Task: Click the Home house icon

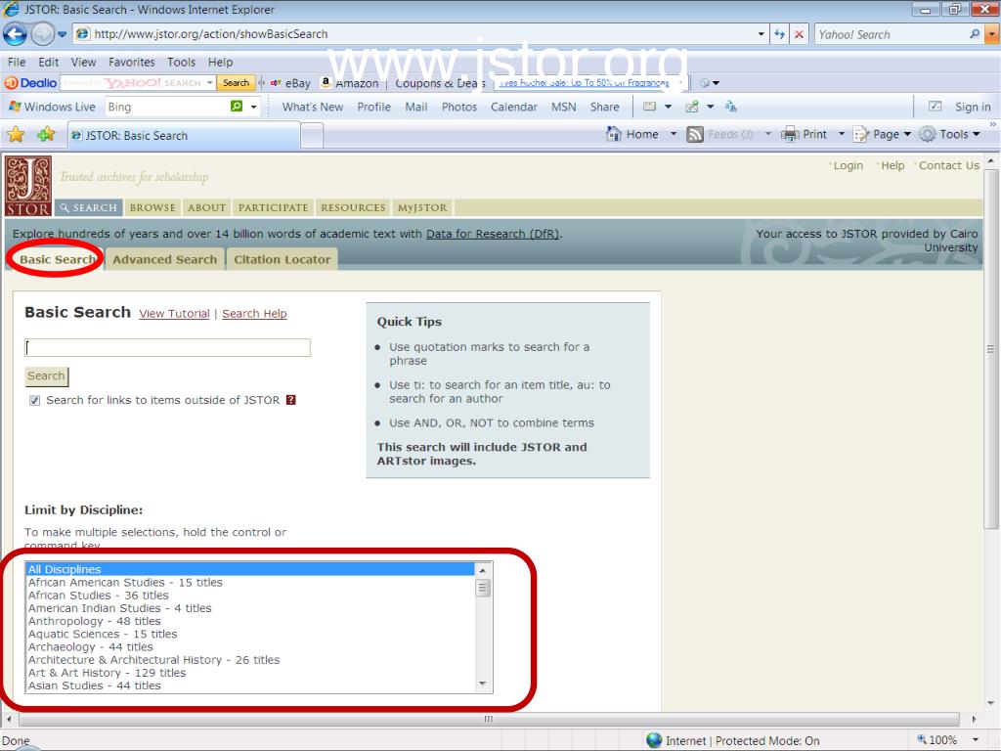Action: tap(614, 133)
